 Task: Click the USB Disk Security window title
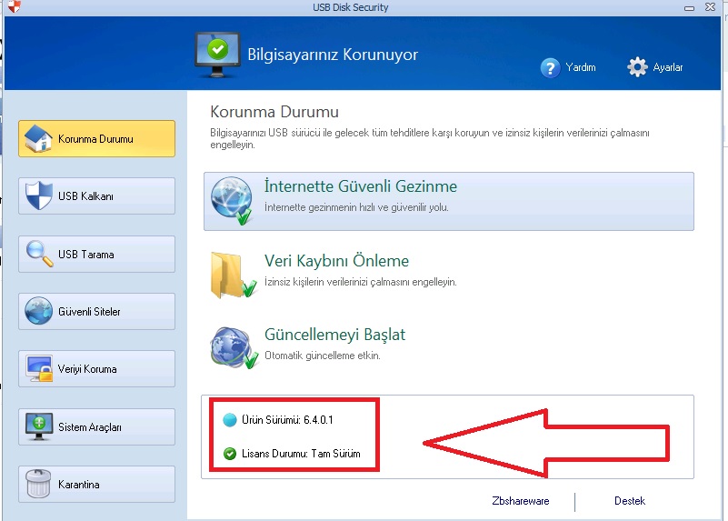[x=351, y=7]
